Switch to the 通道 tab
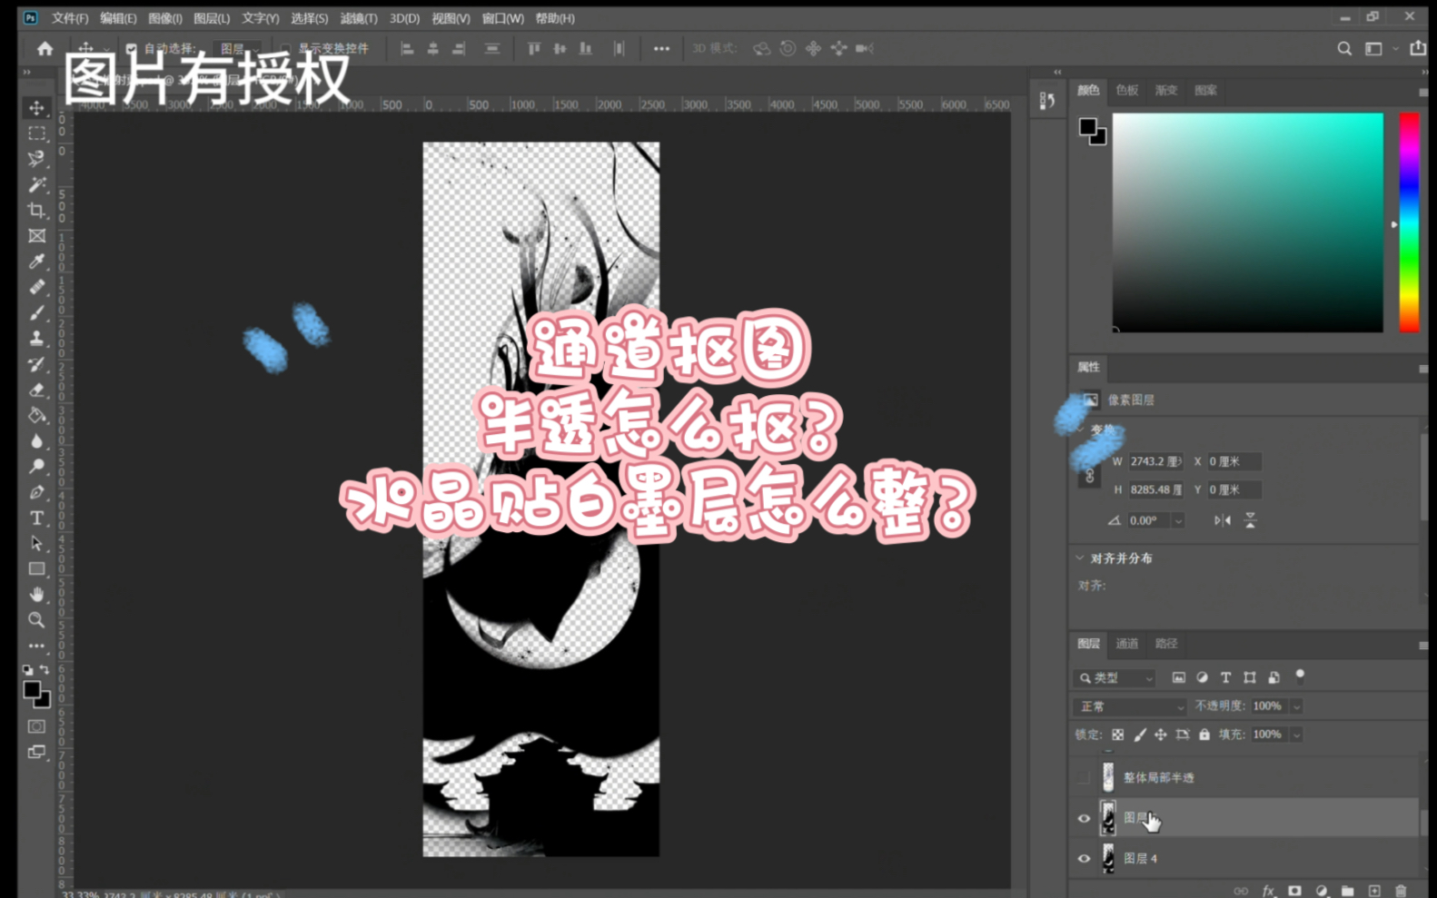This screenshot has height=898, width=1437. pyautogui.click(x=1127, y=644)
